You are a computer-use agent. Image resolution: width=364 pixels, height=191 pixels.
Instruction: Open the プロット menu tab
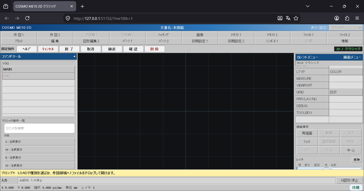tap(19, 41)
